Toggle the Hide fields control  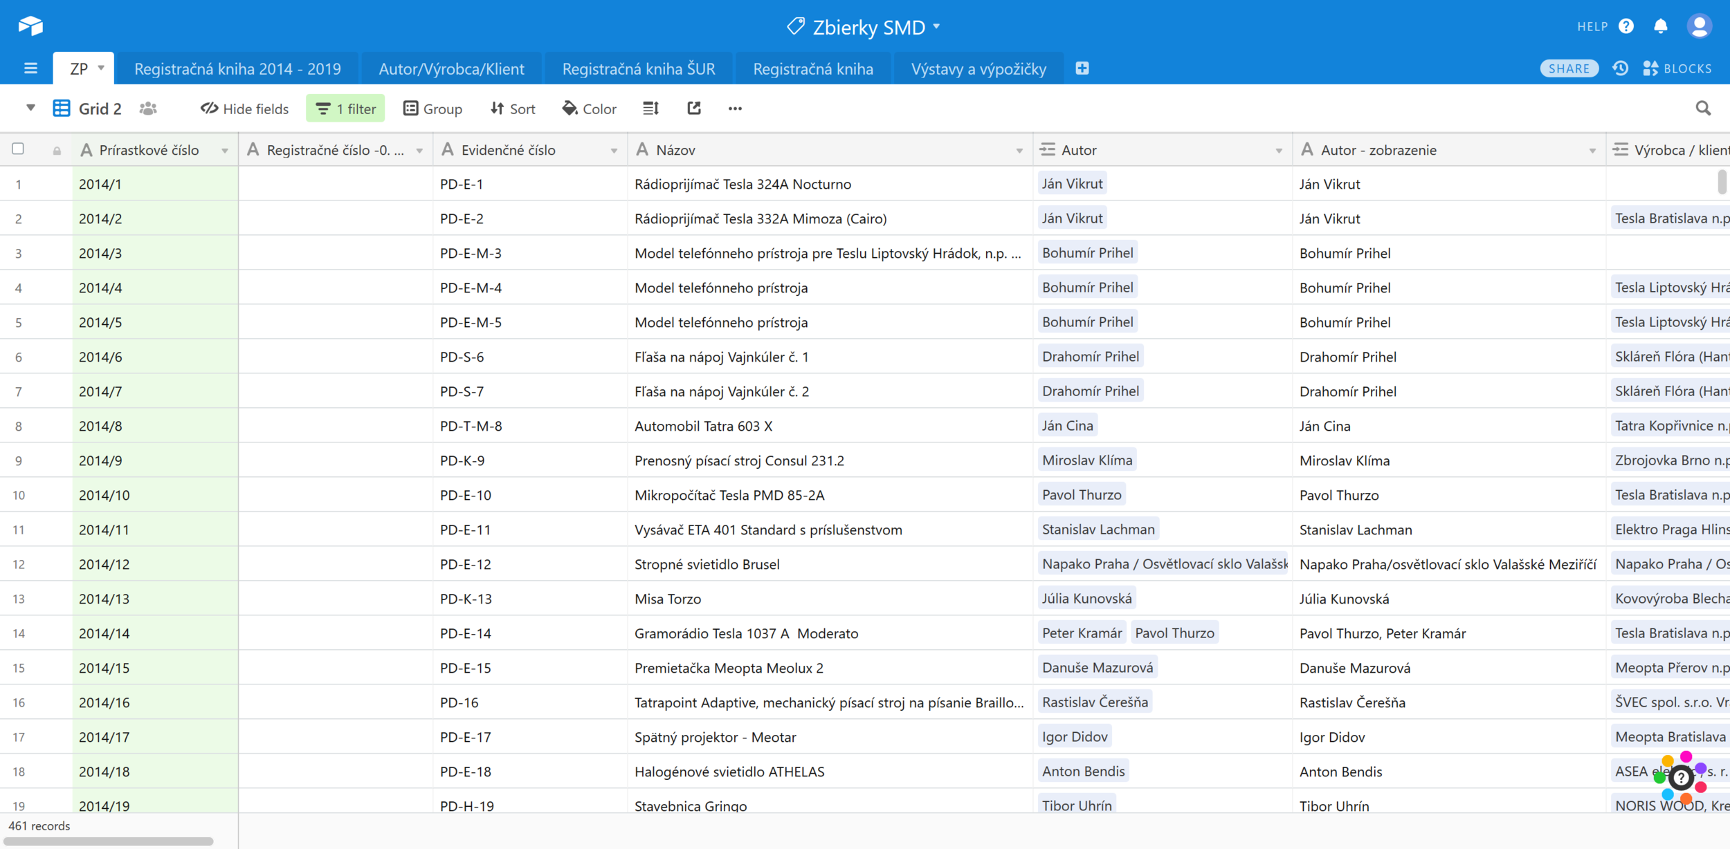244,109
